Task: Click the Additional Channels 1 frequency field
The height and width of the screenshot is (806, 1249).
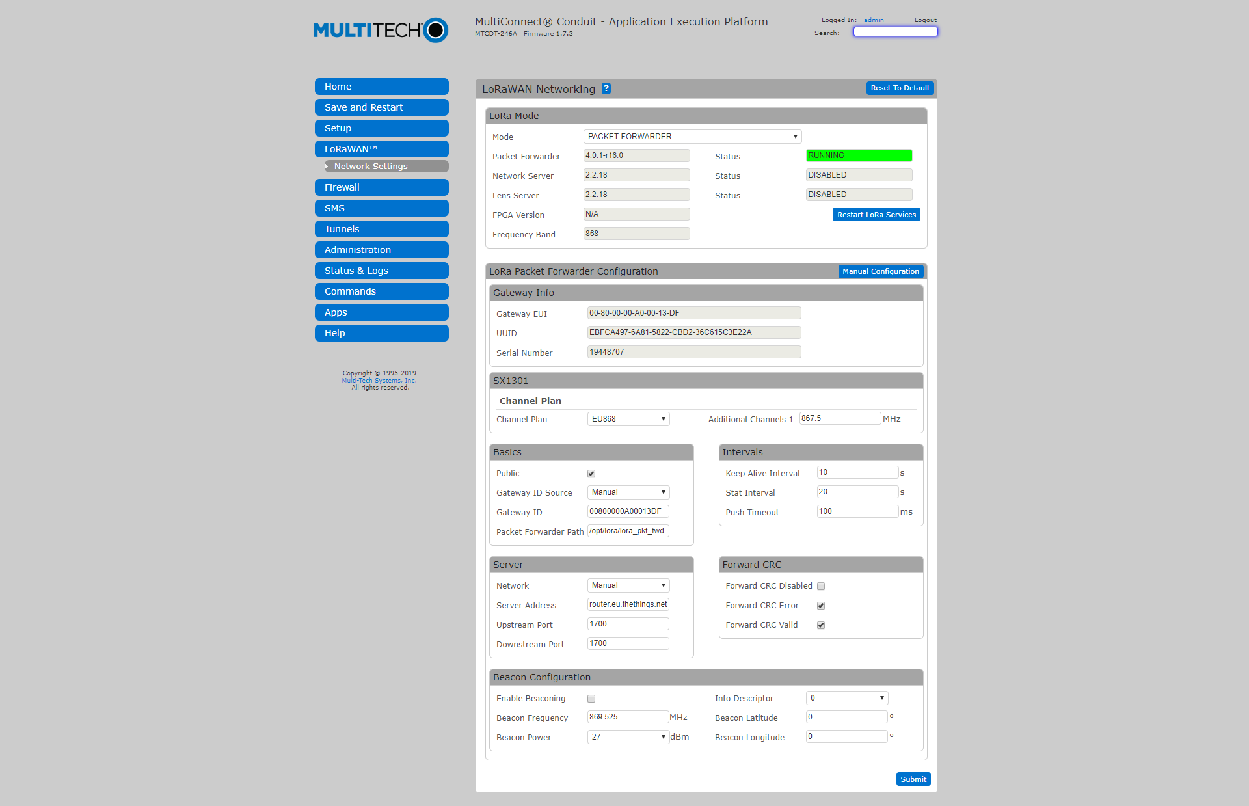Action: click(840, 418)
